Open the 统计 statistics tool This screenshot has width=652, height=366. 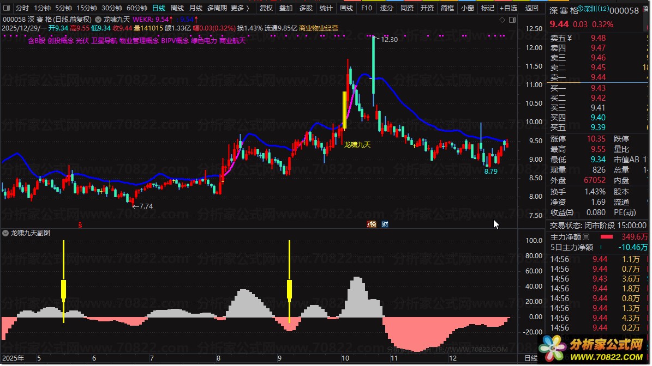[326, 8]
